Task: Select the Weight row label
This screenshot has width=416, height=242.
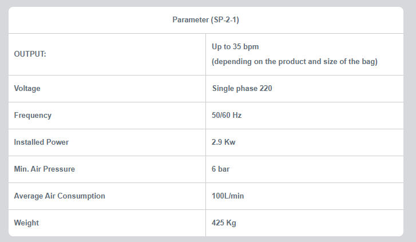Action: tap(26, 223)
